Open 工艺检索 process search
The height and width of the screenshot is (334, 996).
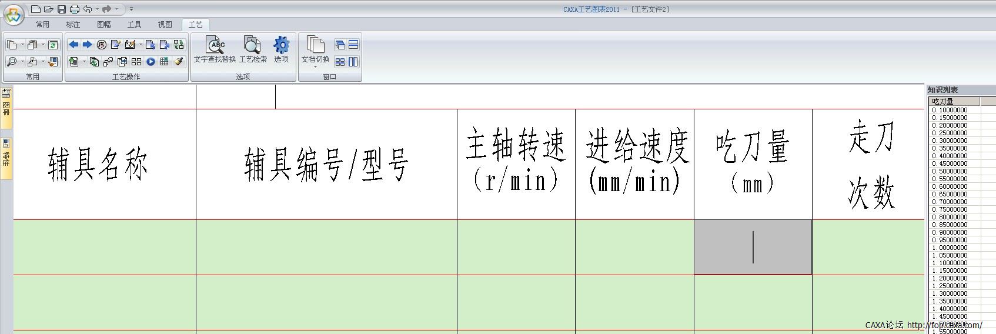click(x=253, y=49)
